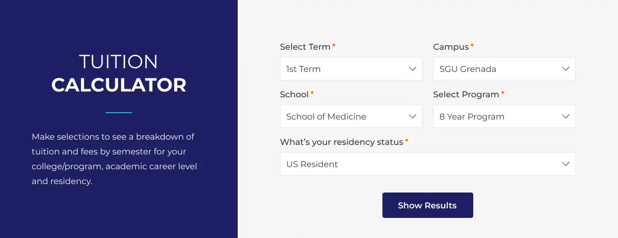Click the "Select Term" field label
618x238 pixels.
305,47
